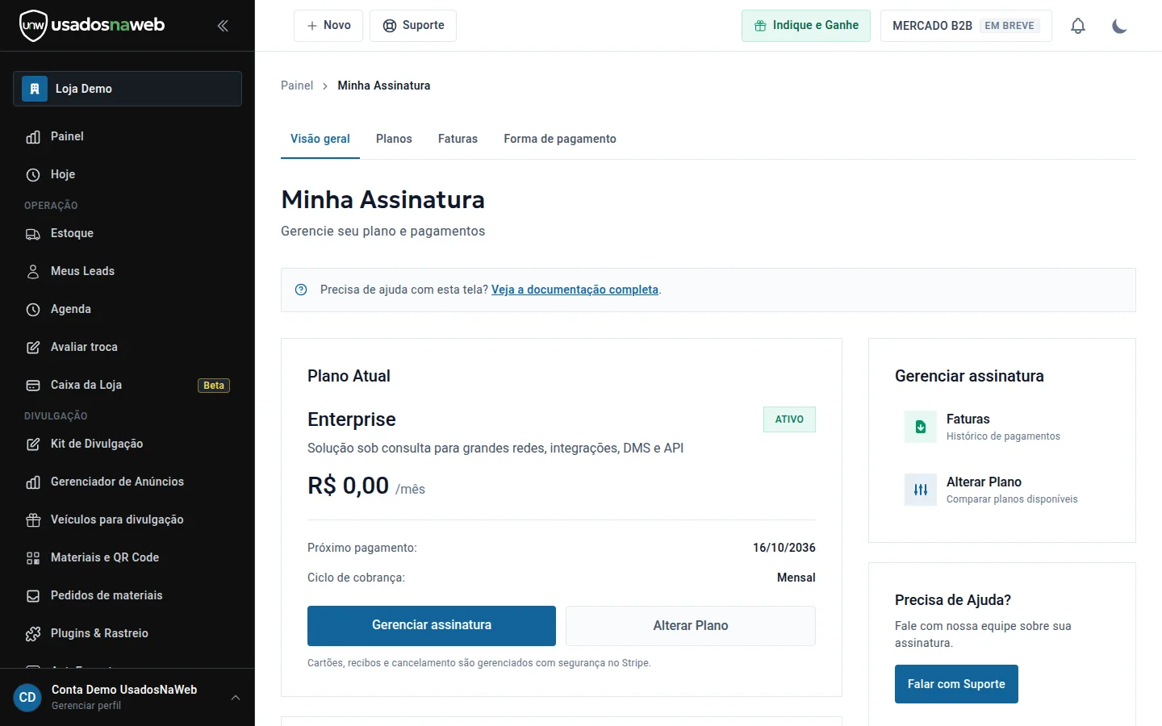Open Faturas Histórico de pagamentos link
Image resolution: width=1162 pixels, height=726 pixels.
[1002, 427]
